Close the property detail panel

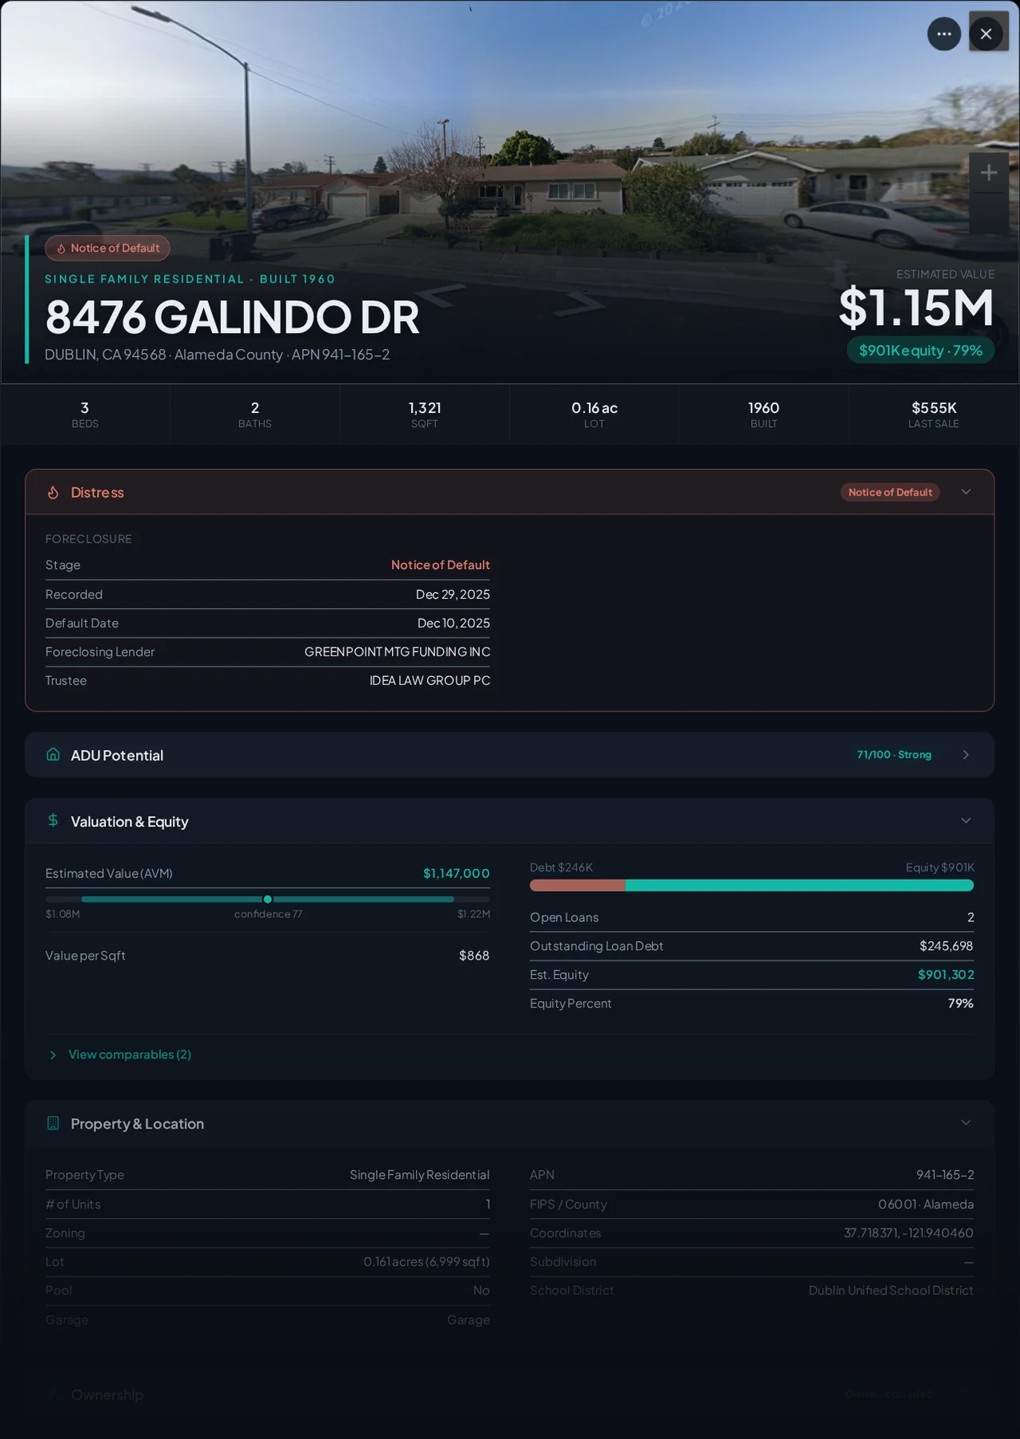point(986,34)
